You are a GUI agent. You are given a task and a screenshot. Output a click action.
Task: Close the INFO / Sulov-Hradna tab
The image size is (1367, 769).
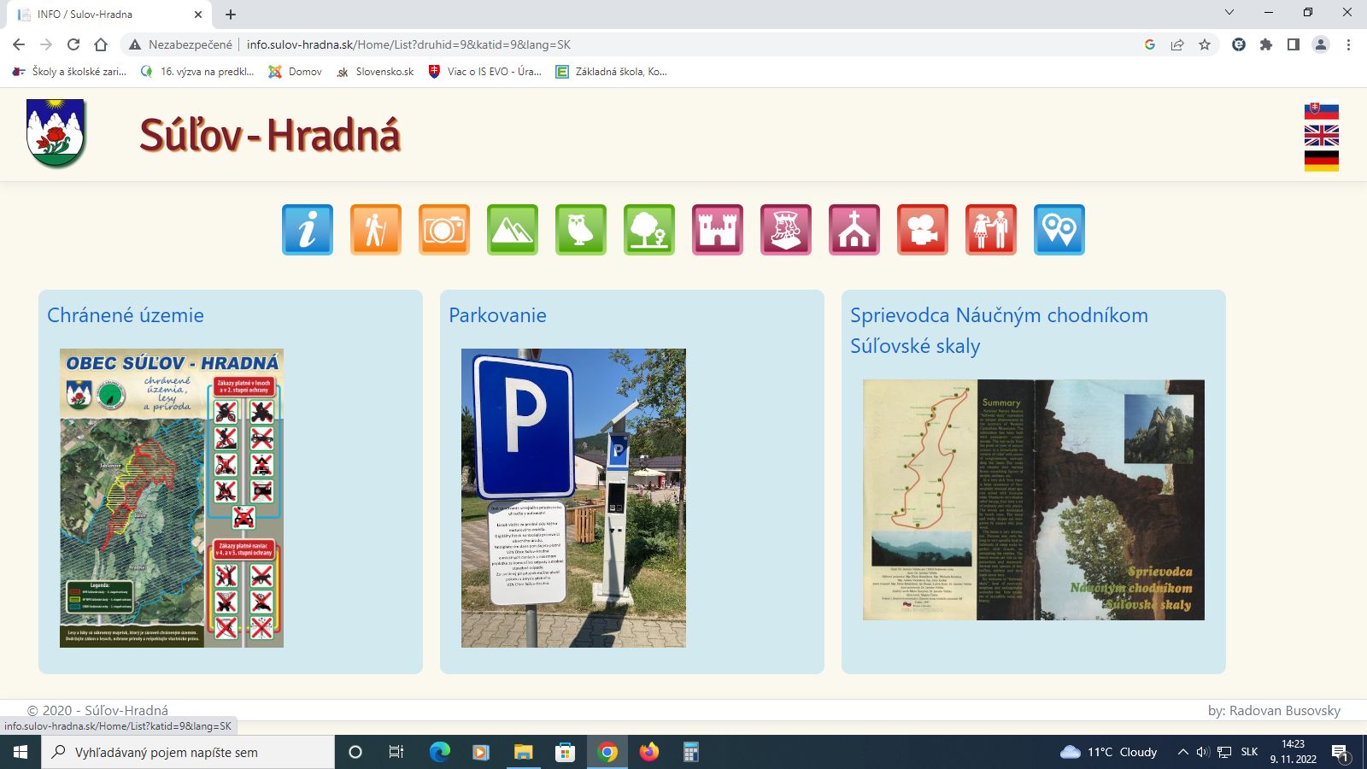coord(198,15)
